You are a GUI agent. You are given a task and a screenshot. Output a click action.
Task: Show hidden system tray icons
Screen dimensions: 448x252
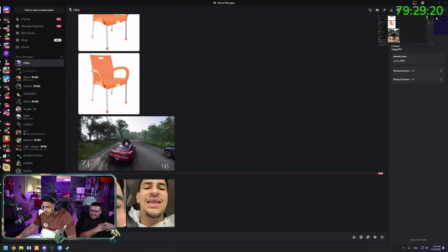coord(404,248)
